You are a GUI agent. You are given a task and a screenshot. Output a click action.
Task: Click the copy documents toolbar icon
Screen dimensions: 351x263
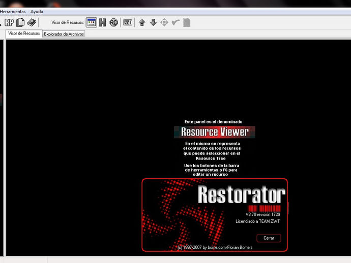[x=20, y=22]
